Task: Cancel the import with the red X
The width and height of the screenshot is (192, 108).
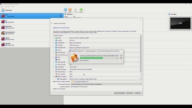Action: [x=121, y=58]
